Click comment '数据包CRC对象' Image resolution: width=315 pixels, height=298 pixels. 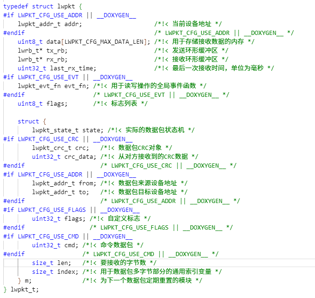tap(140, 148)
